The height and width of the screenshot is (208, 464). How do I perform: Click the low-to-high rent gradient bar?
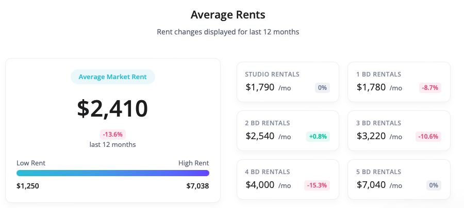pos(112,173)
